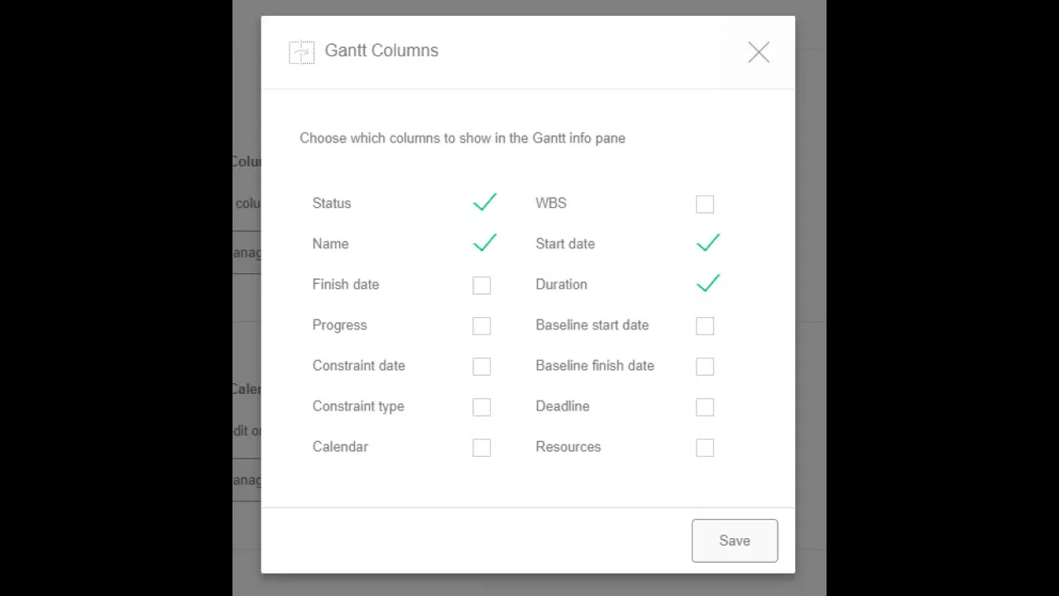Enable the Calendar column checkbox
This screenshot has height=596, width=1059.
[x=482, y=447]
